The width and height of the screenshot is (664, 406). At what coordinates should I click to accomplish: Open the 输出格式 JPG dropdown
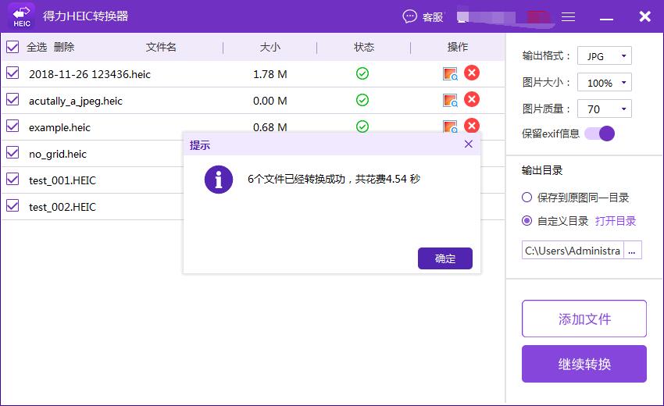(604, 56)
